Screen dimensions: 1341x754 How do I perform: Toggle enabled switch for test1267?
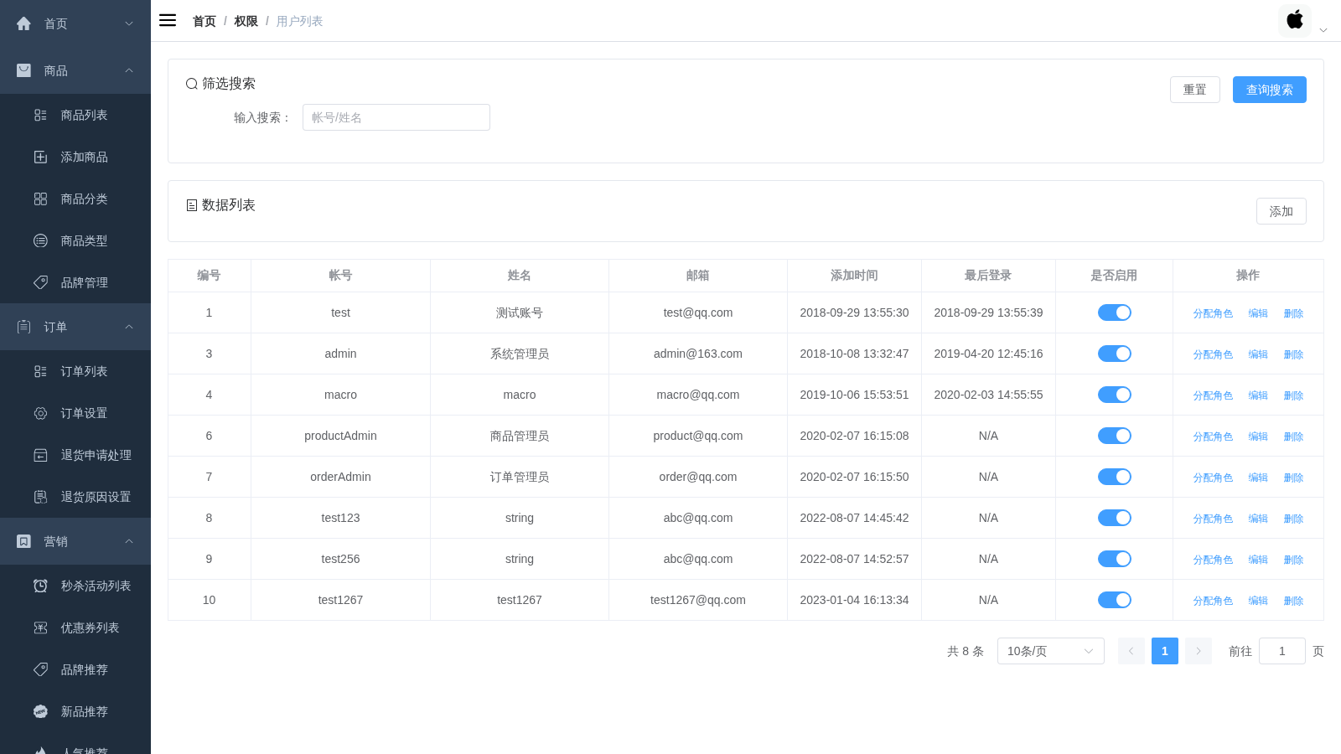point(1115,600)
